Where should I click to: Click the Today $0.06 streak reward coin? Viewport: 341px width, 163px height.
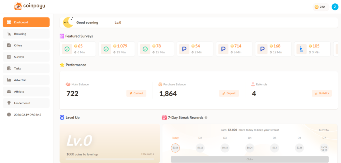[175, 148]
